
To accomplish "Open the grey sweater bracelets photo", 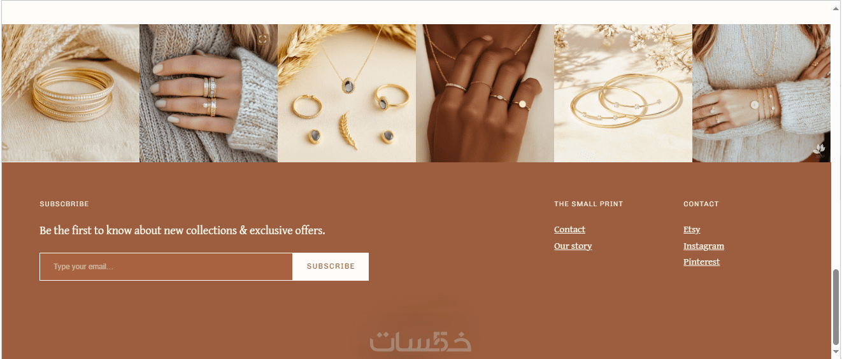I will point(761,93).
